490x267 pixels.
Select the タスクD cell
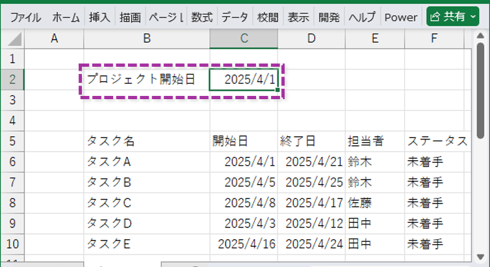(147, 224)
